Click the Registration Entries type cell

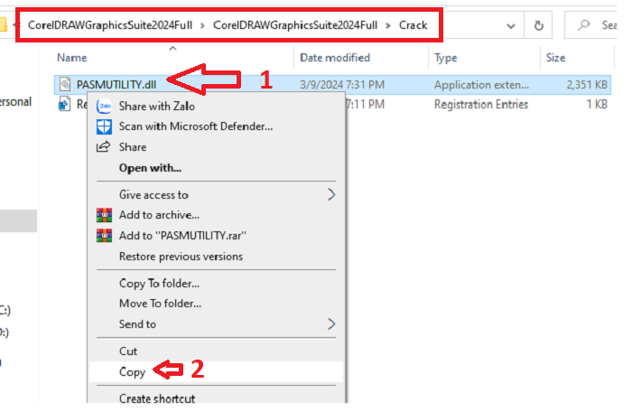481,105
